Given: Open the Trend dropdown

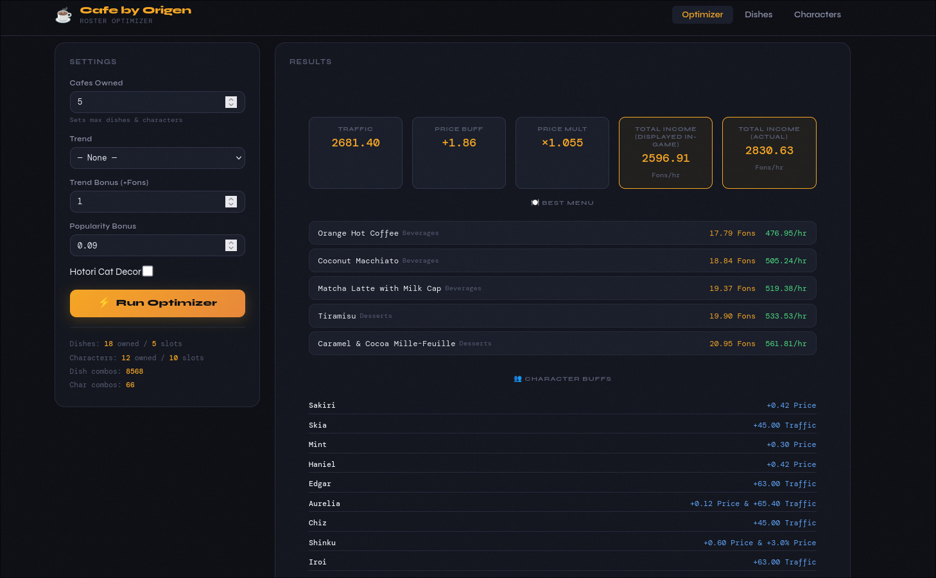Looking at the screenshot, I should point(157,158).
